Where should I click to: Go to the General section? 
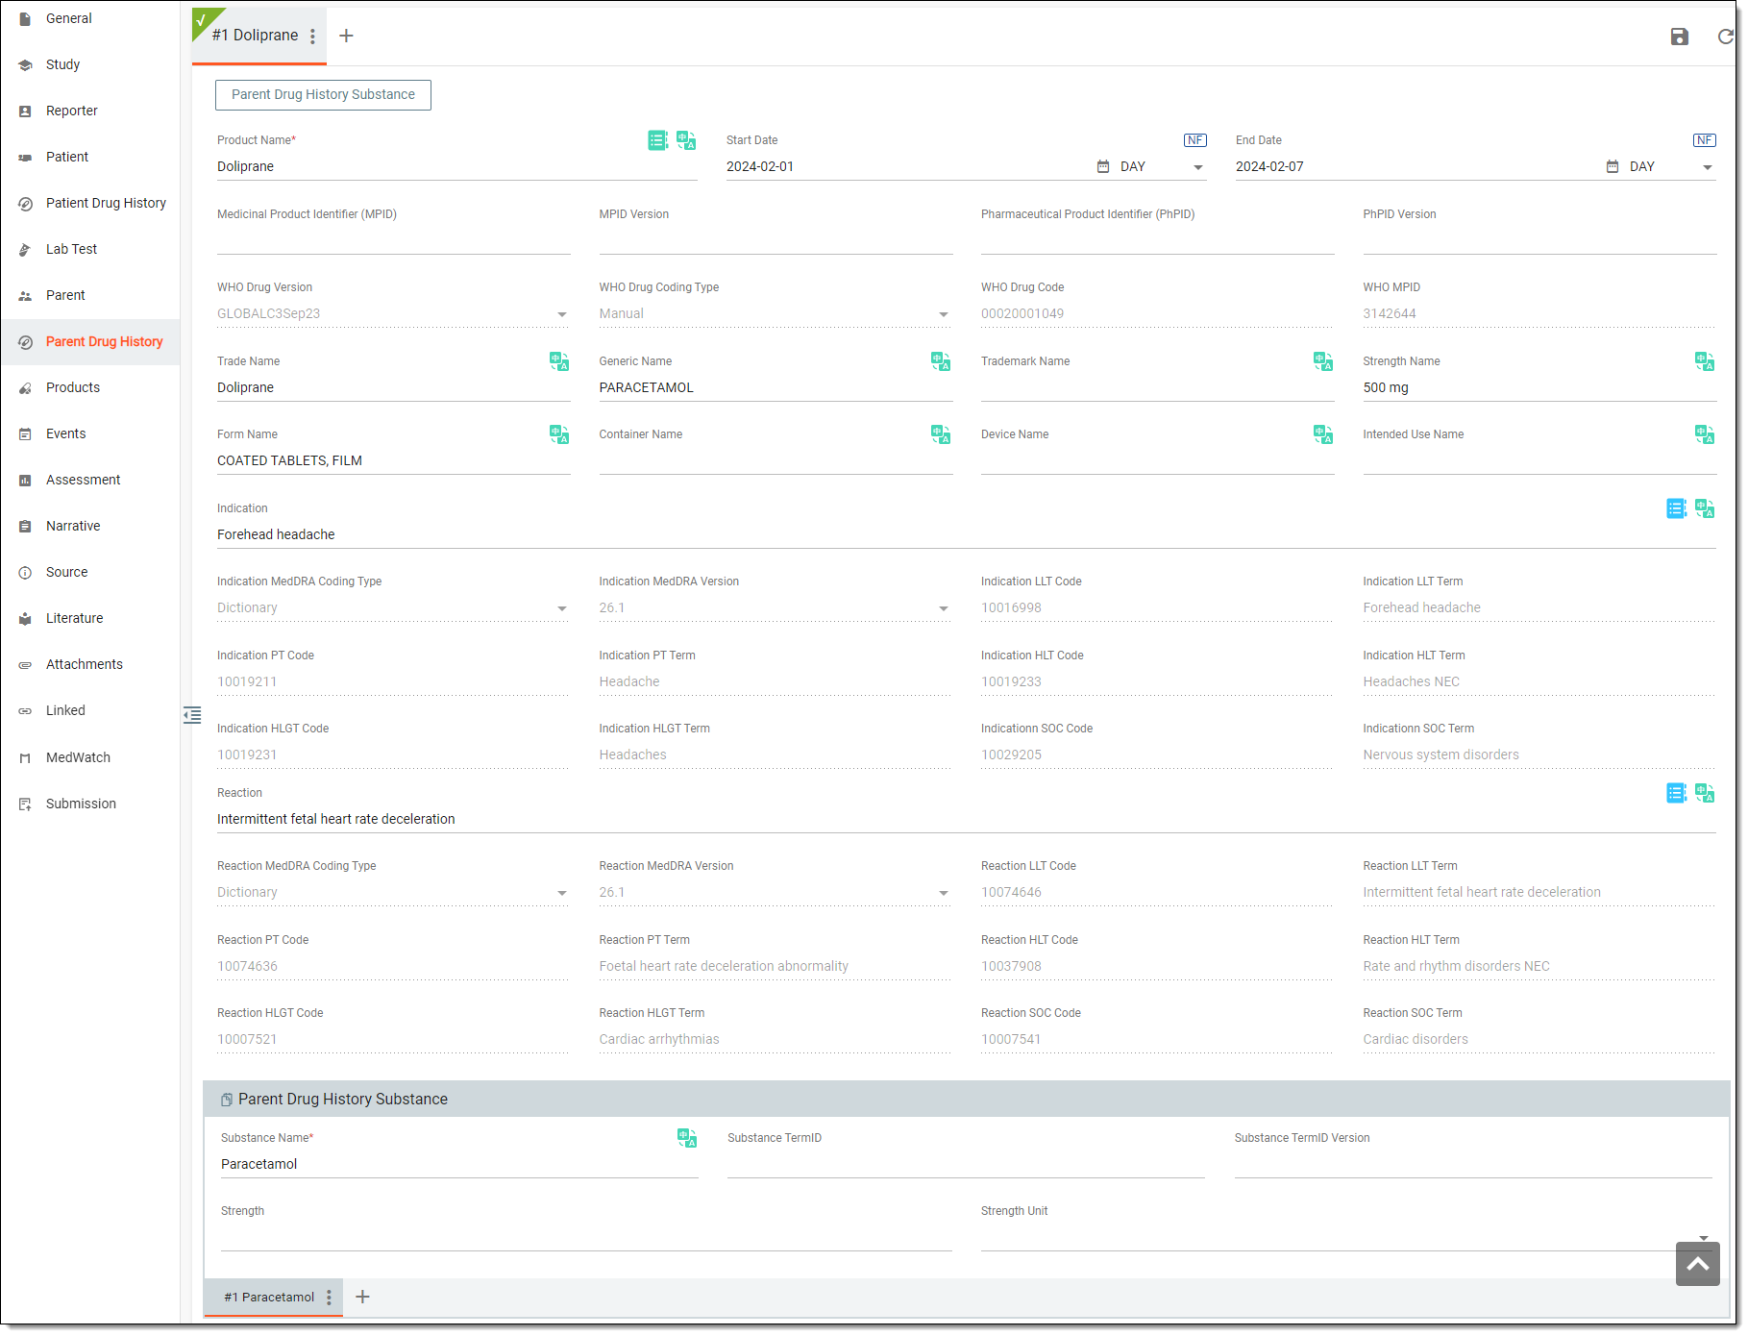(x=90, y=18)
